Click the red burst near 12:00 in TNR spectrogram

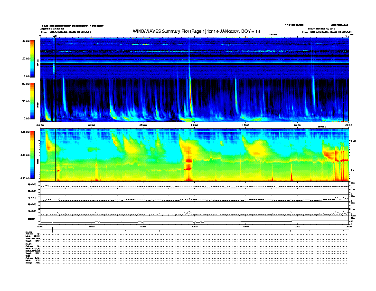(188, 165)
